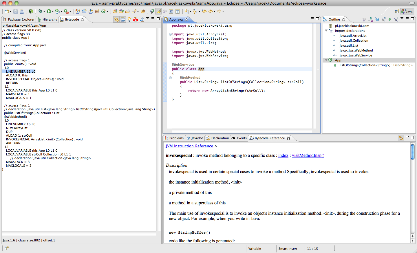The height and width of the screenshot is (253, 417).
Task: Click INVOKESPECIAL Object.<init>() bytecode line
Action: click(35, 79)
